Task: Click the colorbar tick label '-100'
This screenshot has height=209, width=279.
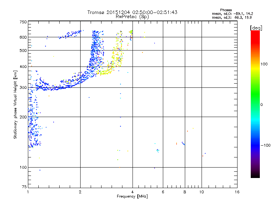Action: 266,145
